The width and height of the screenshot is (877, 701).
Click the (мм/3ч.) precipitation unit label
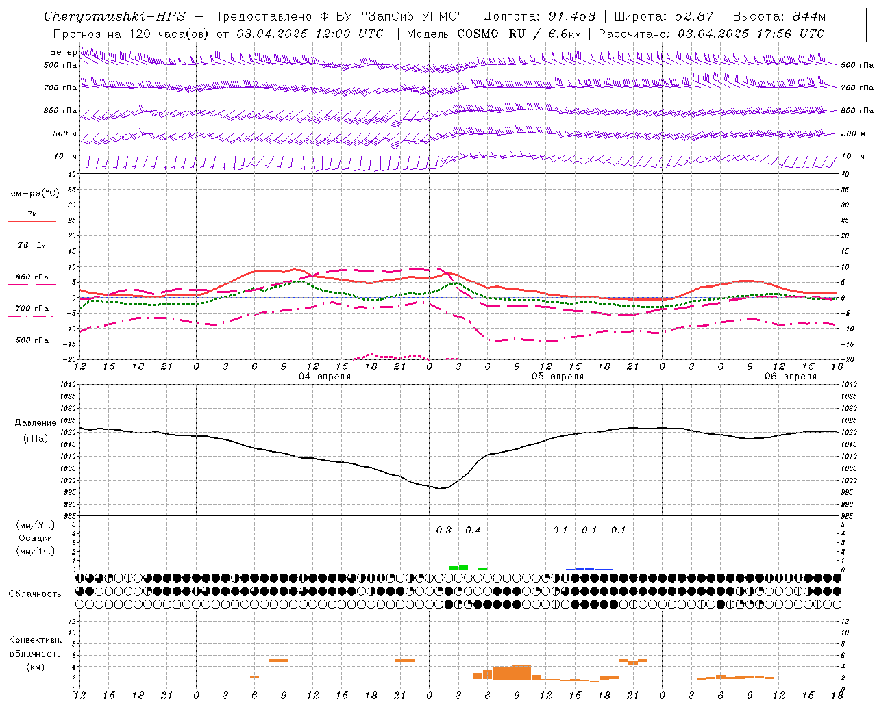(x=35, y=525)
